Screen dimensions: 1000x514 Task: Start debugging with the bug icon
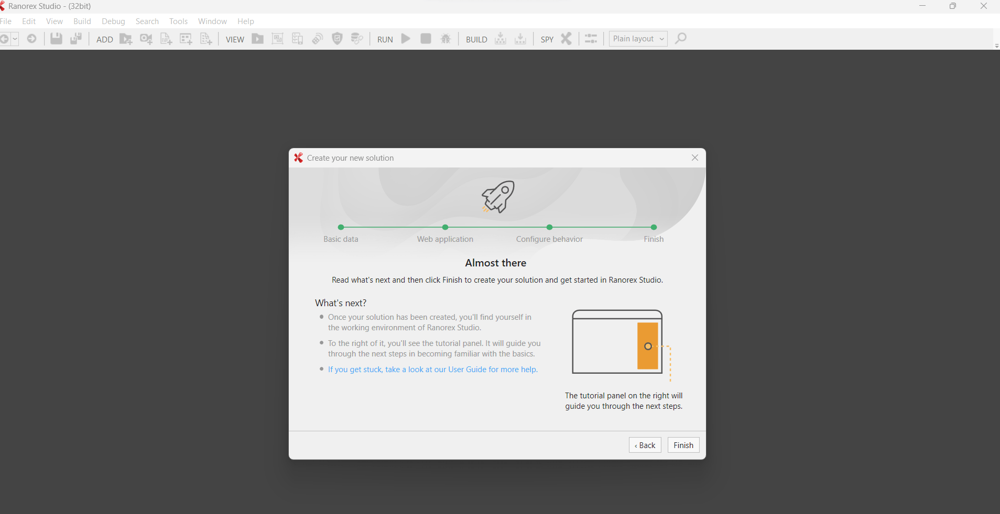click(x=445, y=38)
